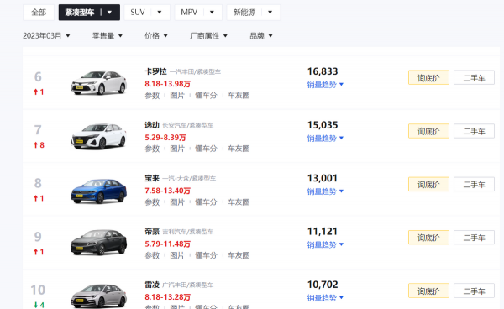Click 询底价 button for 宝来
504x309 pixels.
click(428, 185)
